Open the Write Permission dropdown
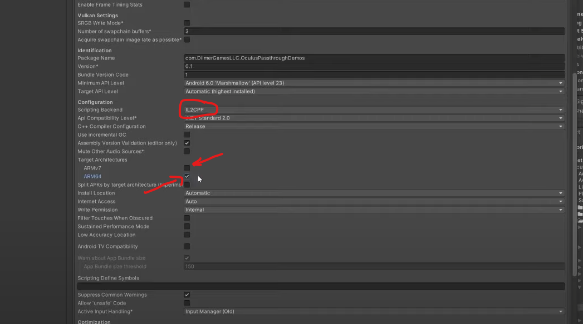The width and height of the screenshot is (583, 324). tap(373, 210)
